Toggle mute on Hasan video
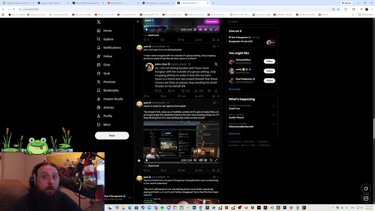 point(200,160)
